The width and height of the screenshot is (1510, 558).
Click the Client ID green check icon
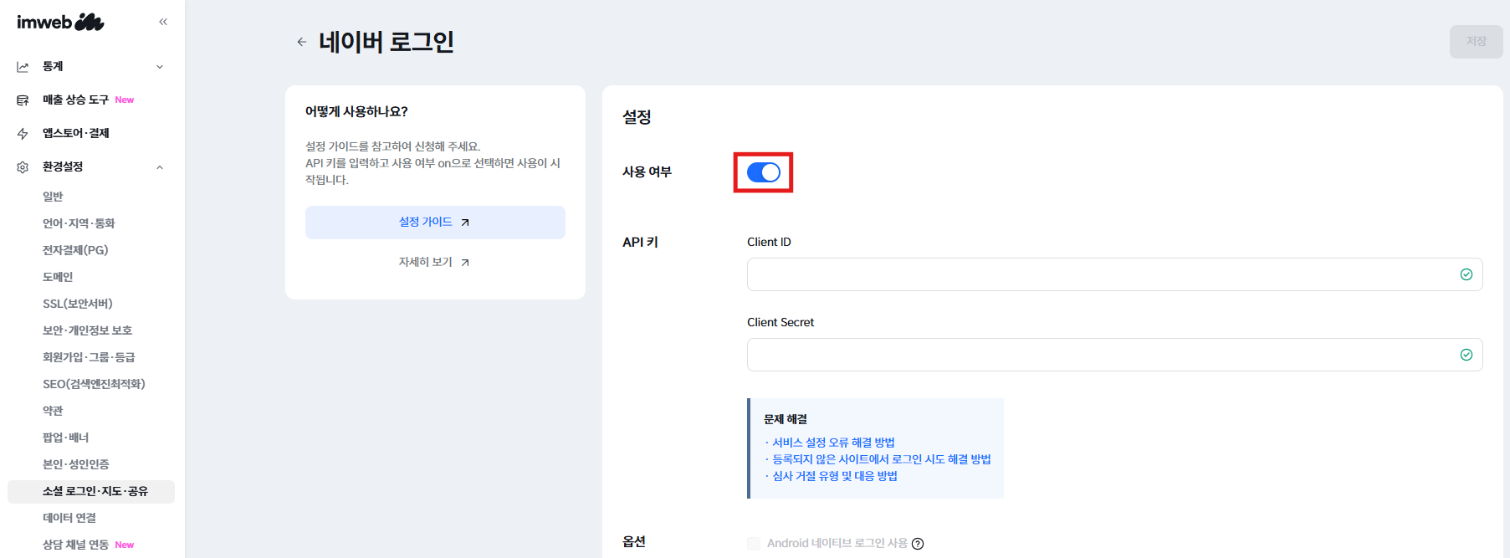(1466, 274)
